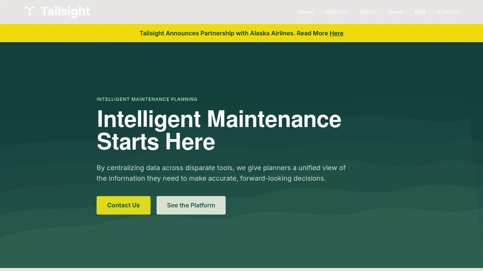Screen dimensions: 483x271
Task: Click the light gray strip below the hero
Action: [241, 269]
